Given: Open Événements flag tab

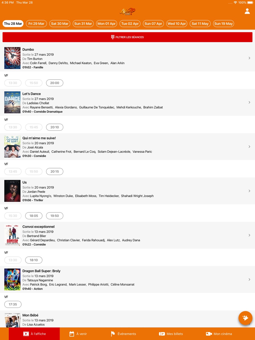Looking at the screenshot, I should [123, 334].
